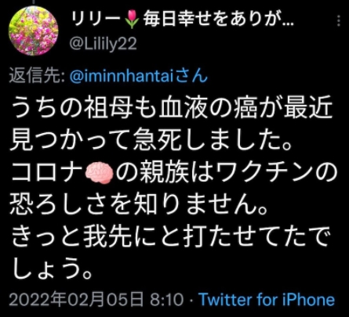Click the 2022年02月05日 date stamp

coord(76,299)
